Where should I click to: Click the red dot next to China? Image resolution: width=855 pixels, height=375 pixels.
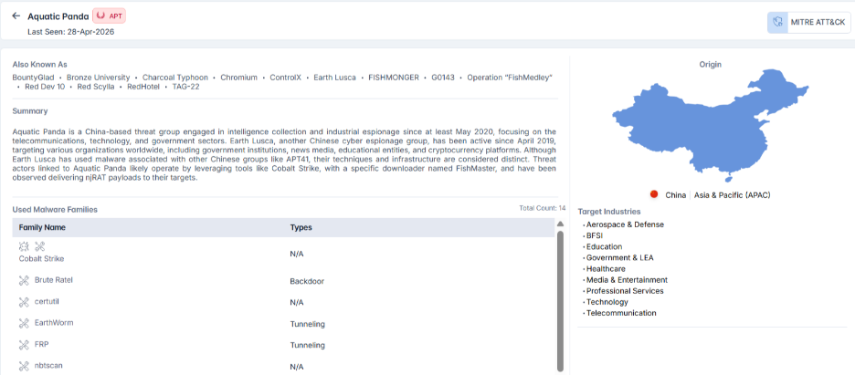coord(654,194)
